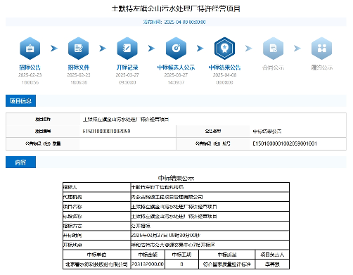Open the 中标结果公告 label link
Image resolution: width=353 pixels, height=275 pixels.
click(224, 68)
